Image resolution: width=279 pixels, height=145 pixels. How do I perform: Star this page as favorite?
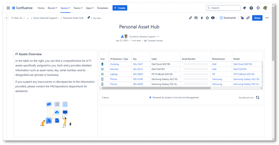pos(207,18)
